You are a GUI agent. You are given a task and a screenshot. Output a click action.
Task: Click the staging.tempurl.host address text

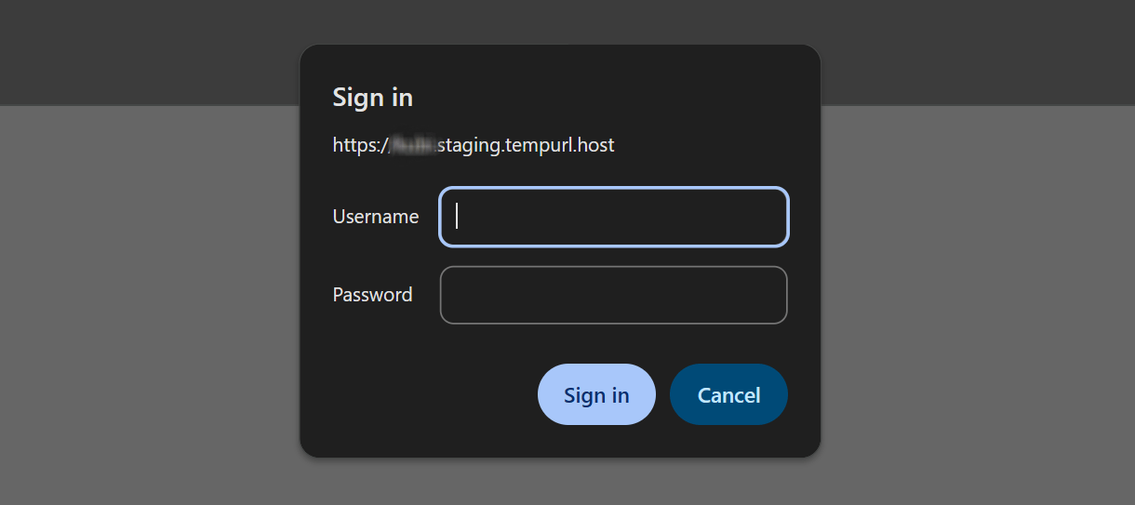click(x=526, y=145)
